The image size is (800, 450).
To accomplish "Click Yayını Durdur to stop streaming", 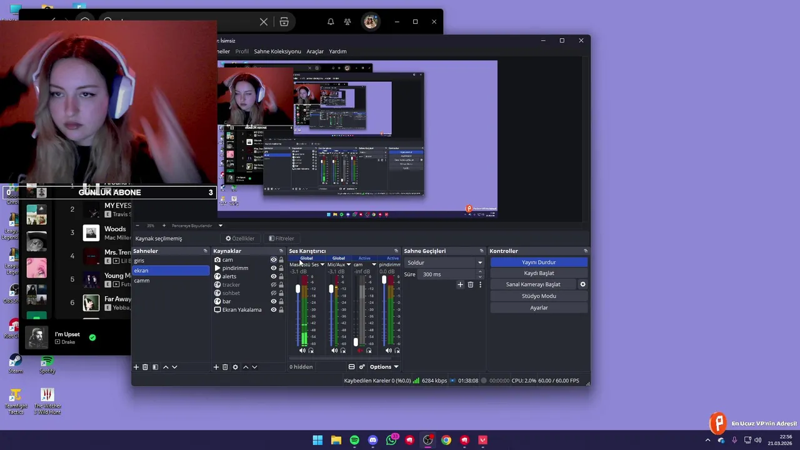I will 539,262.
